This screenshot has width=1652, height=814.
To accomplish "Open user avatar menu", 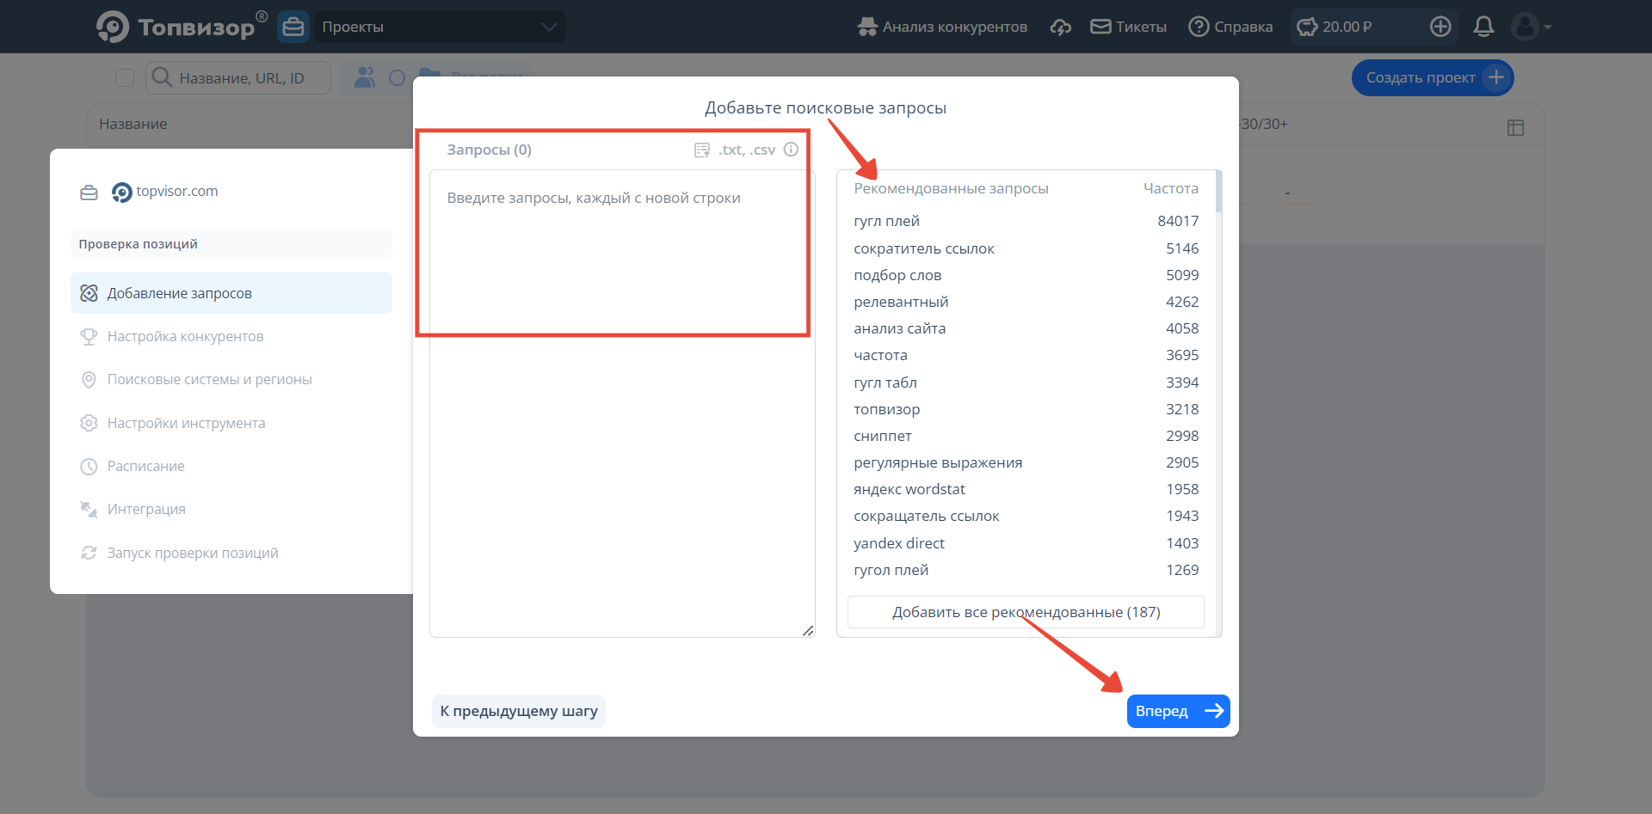I will click(1532, 27).
